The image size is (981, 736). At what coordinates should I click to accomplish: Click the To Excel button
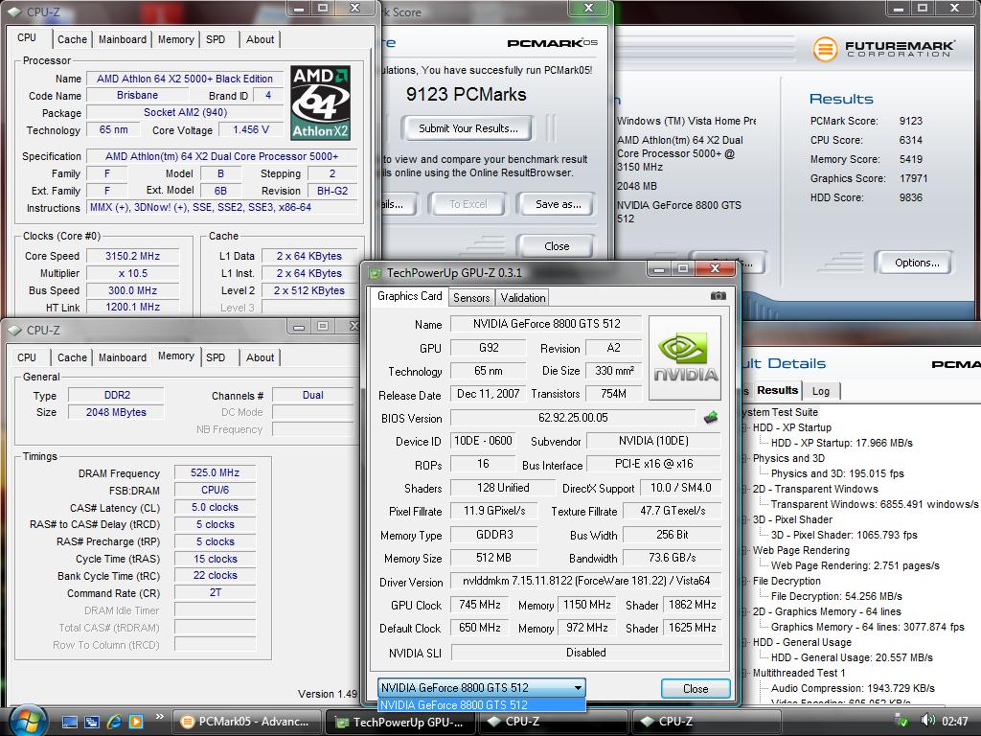click(468, 204)
